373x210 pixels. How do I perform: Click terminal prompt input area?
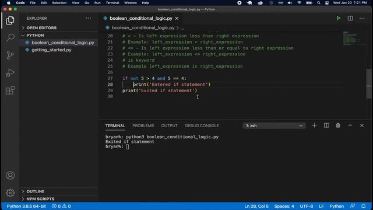tap(127, 146)
